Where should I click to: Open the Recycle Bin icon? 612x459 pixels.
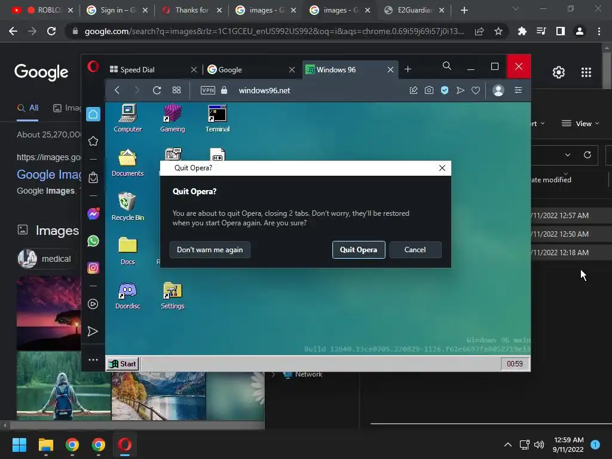(x=128, y=207)
